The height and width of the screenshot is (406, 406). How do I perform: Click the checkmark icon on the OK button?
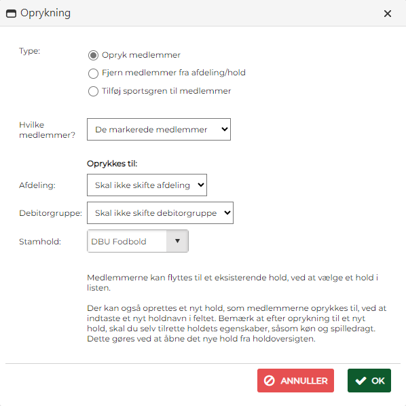coord(361,381)
